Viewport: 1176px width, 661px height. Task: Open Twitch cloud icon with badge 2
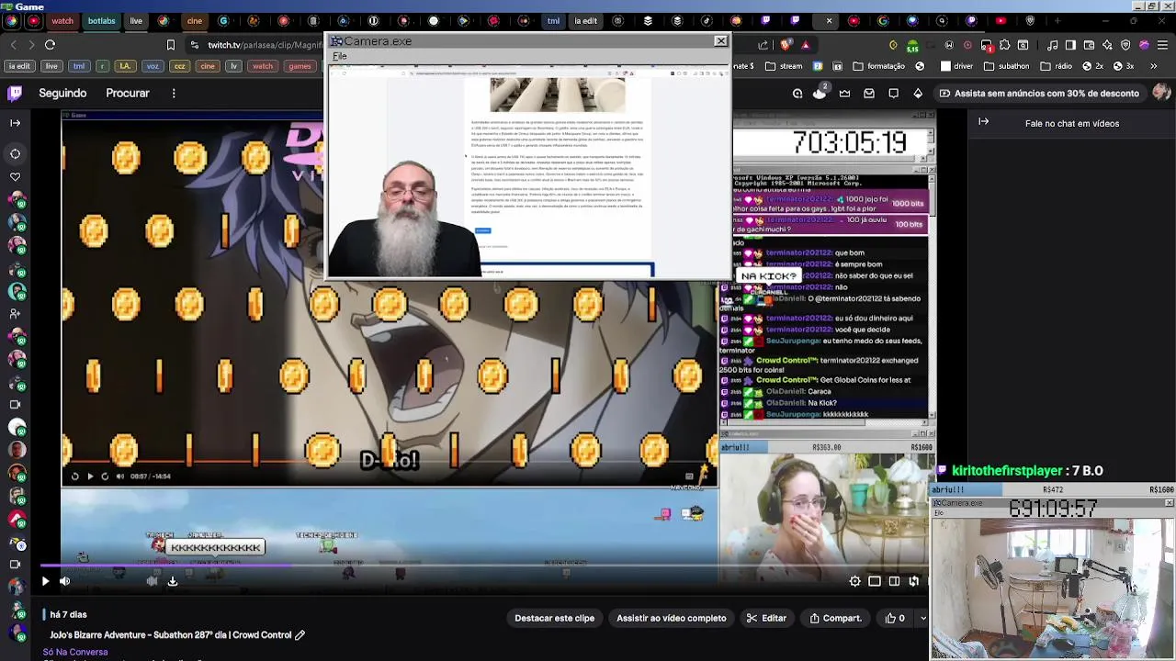[820, 92]
